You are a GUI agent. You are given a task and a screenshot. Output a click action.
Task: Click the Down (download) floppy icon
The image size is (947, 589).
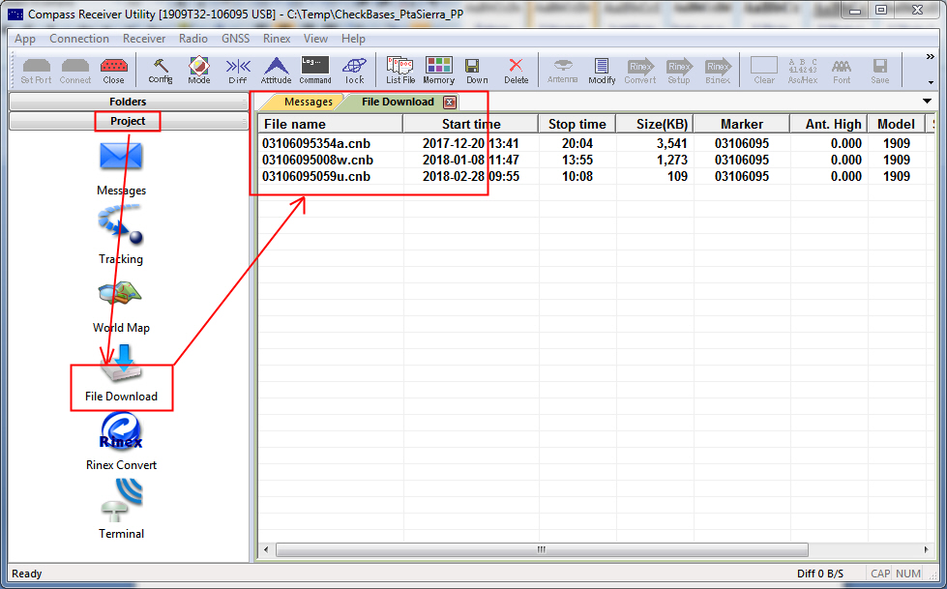477,71
